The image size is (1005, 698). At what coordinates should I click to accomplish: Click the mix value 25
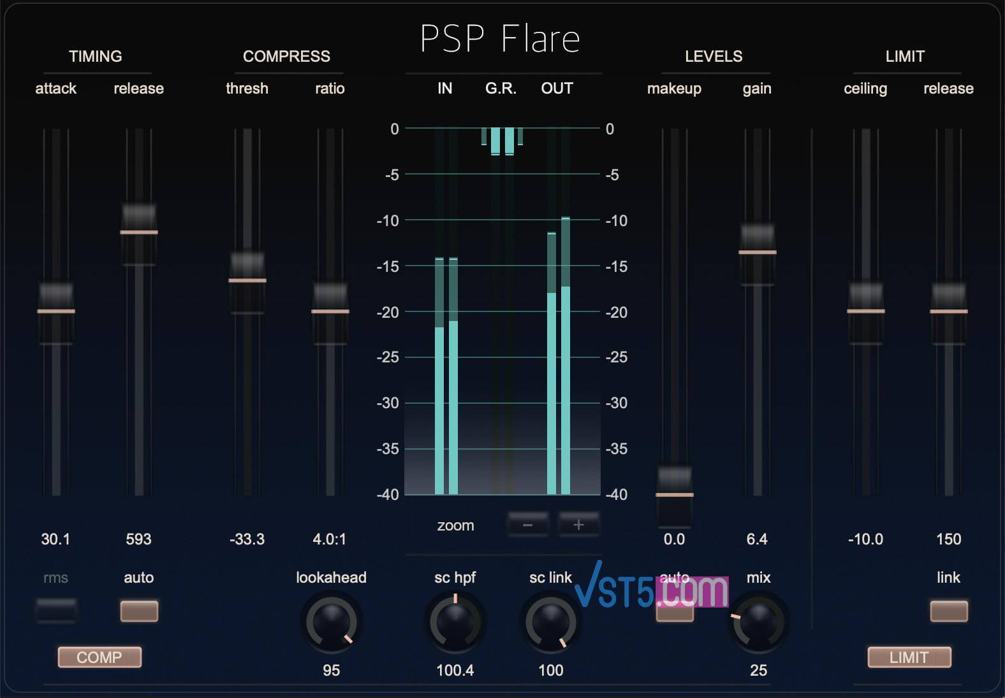[758, 671]
